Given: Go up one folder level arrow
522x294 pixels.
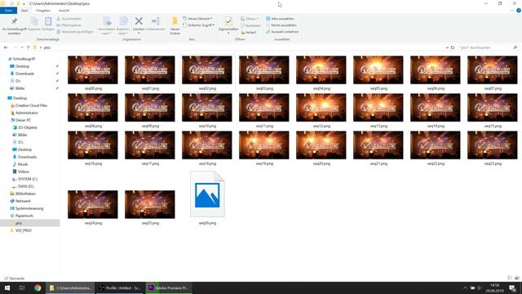Looking at the screenshot, I should click(29, 47).
